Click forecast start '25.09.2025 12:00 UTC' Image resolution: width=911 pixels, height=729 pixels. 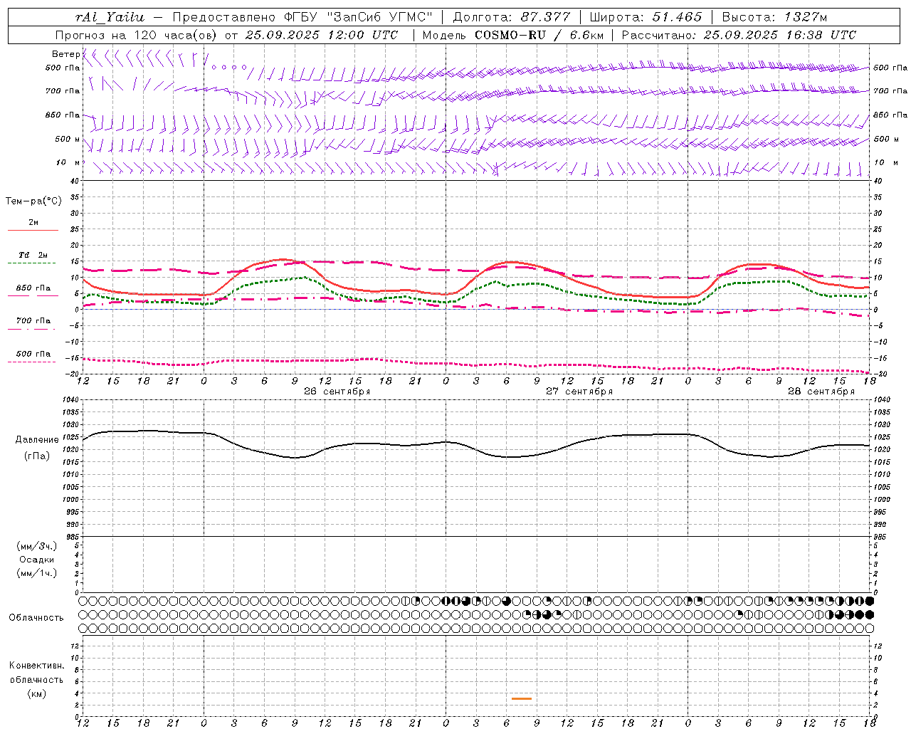coord(321,35)
